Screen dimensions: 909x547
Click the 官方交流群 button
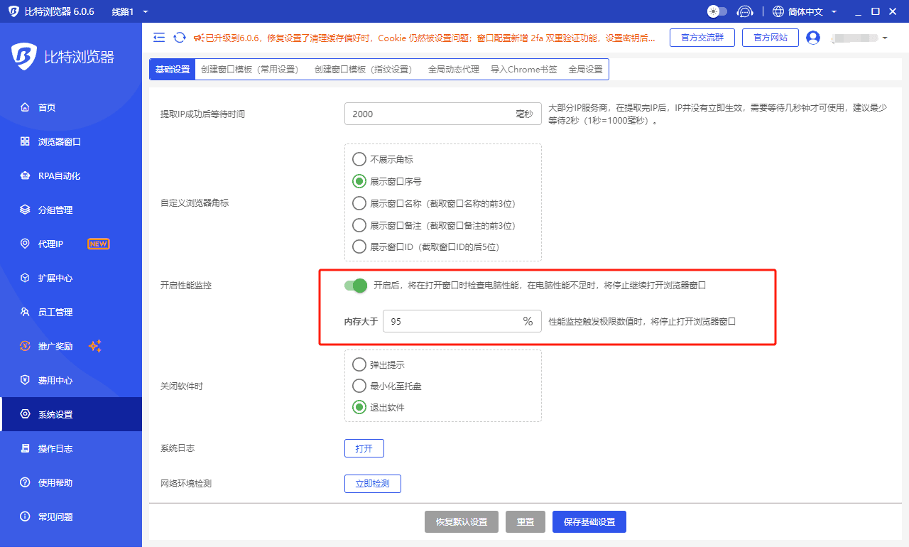[702, 38]
